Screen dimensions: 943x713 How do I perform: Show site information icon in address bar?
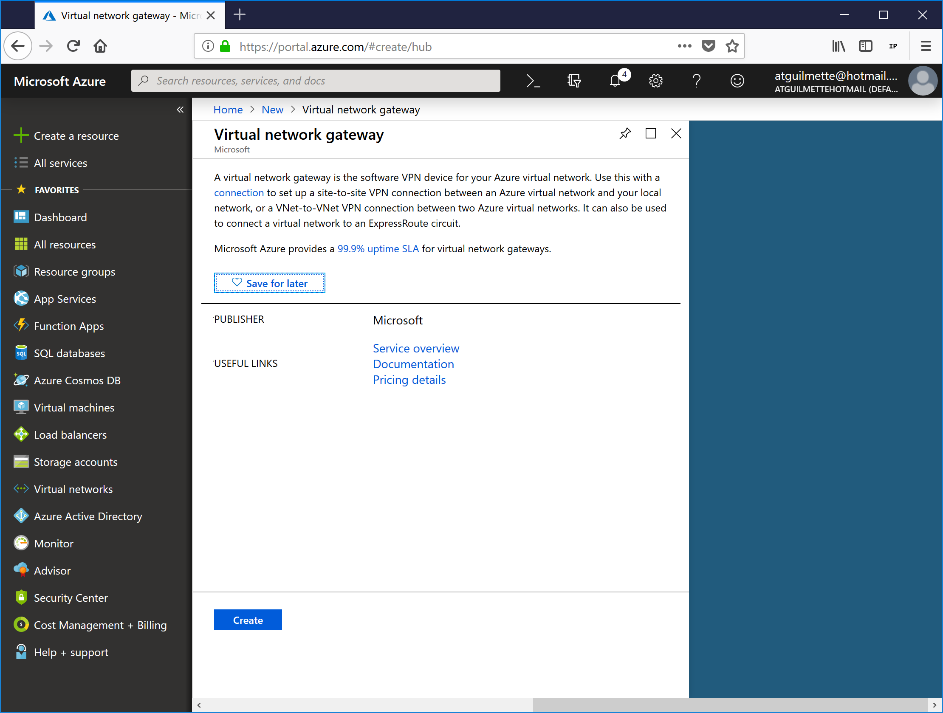point(208,45)
